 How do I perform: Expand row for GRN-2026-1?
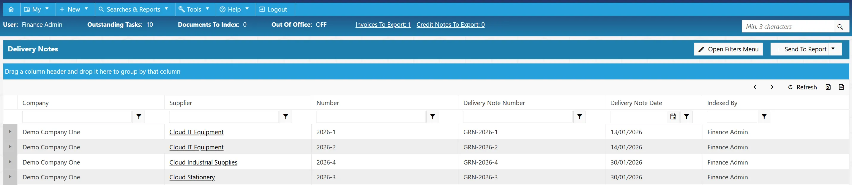[10, 132]
